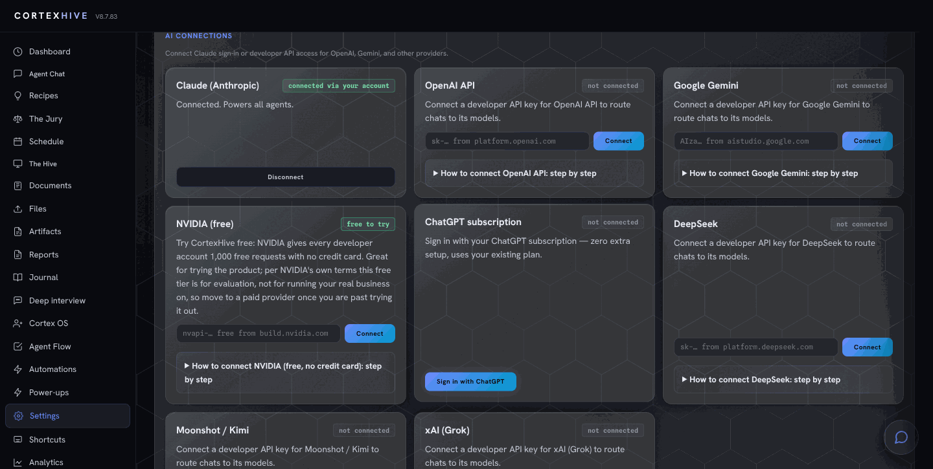Go to The Jury page
Screen dimensions: 933x469
coord(67,119)
